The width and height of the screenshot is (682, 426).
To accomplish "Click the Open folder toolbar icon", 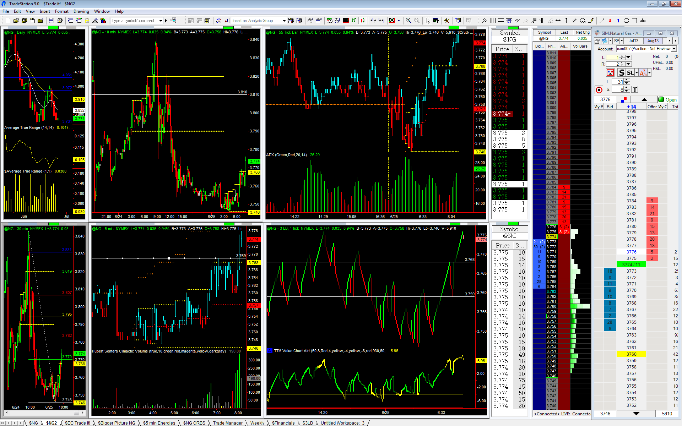I will [16, 21].
